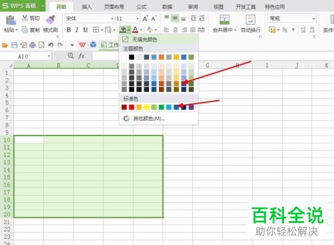Pick standard yellow color swatch
This screenshot has height=245, width=334.
pos(146,107)
